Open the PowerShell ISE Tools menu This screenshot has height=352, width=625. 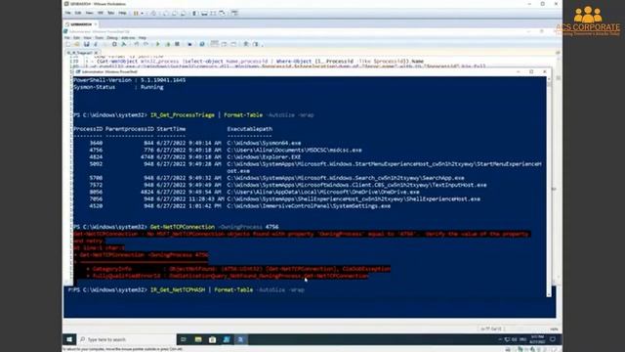click(x=99, y=38)
